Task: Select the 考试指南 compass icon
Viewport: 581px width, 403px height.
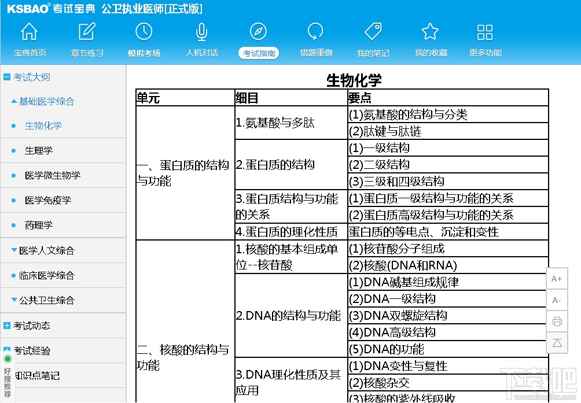Action: [x=258, y=31]
